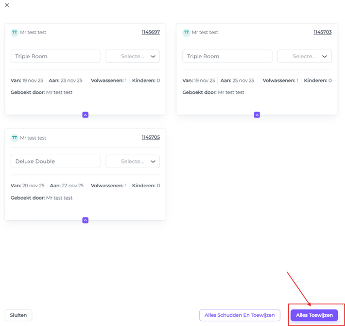
Task: Open room selector dropdown for Deluxe Double booking
Action: (132, 161)
